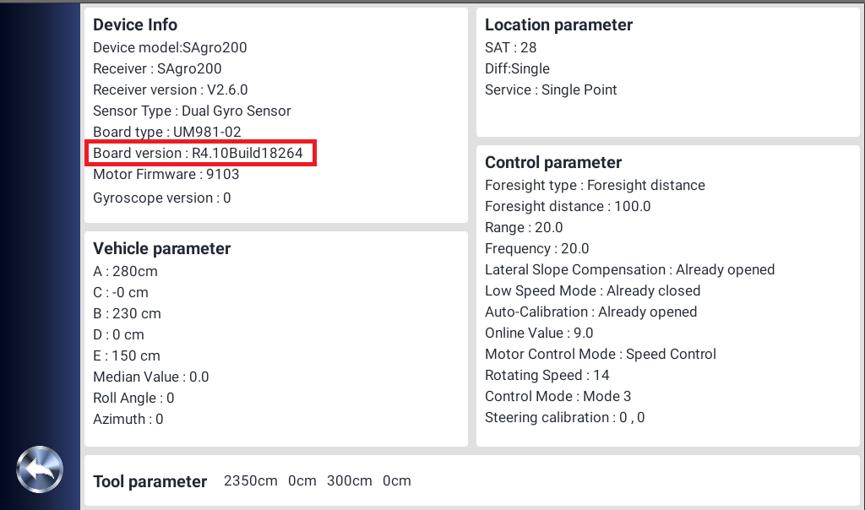Select Sensor Type Dual Gyro Sensor
Viewport: 865px width, 510px height.
192,111
